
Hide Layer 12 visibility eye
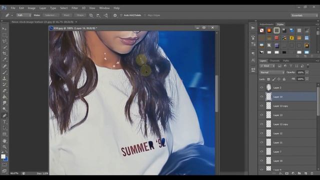tap(261, 133)
